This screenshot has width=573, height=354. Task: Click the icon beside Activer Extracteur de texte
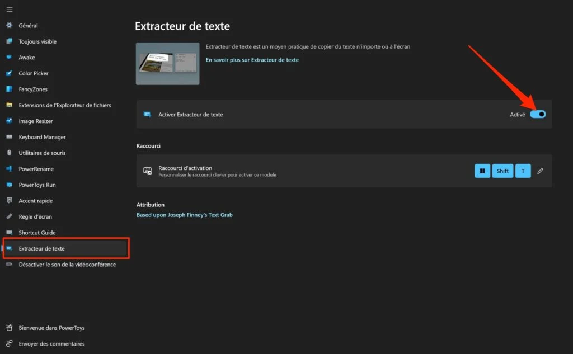pos(147,114)
